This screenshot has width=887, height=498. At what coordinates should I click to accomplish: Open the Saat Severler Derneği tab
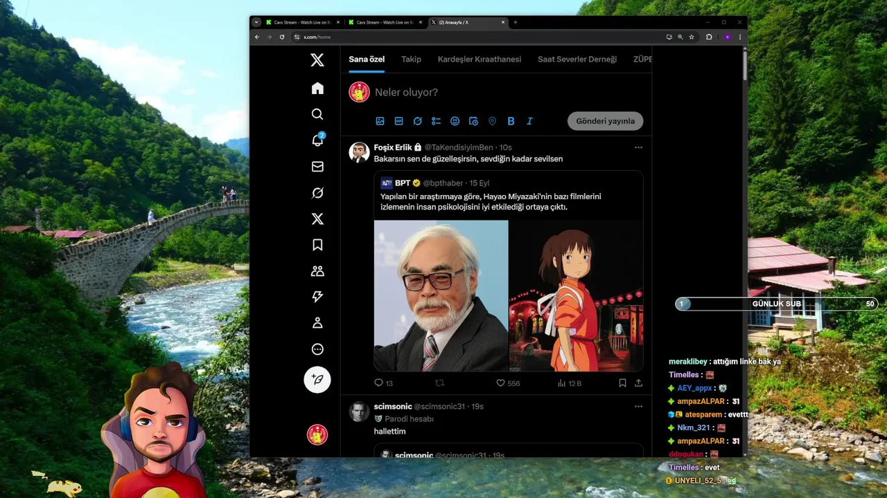click(x=577, y=59)
